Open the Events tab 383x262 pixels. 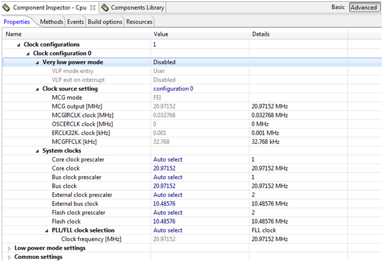click(x=76, y=21)
